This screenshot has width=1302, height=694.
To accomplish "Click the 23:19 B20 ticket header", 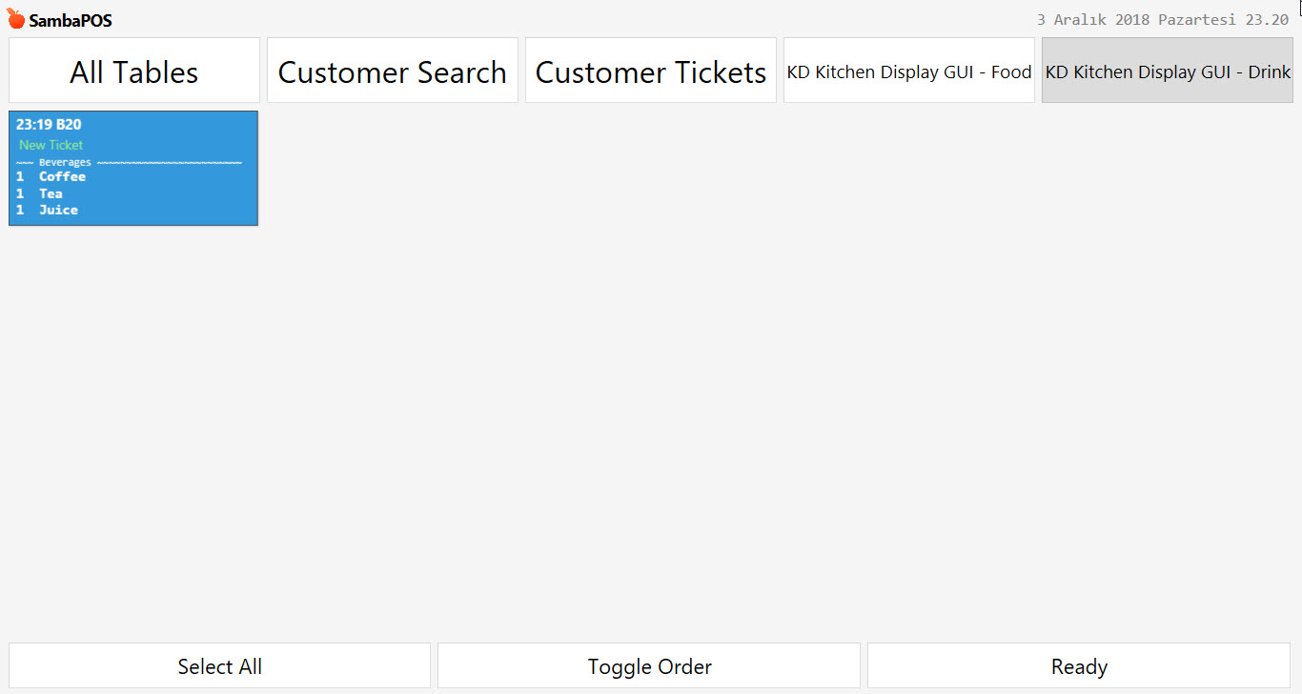I will (49, 125).
